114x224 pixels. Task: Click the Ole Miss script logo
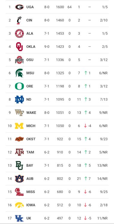(19, 192)
